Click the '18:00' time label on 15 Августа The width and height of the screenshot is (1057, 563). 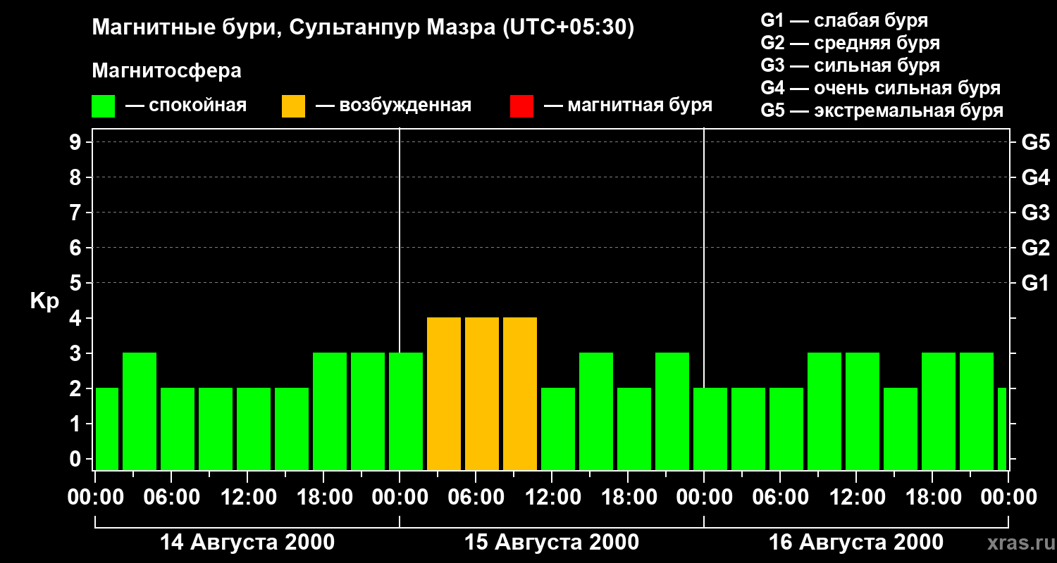tap(628, 497)
